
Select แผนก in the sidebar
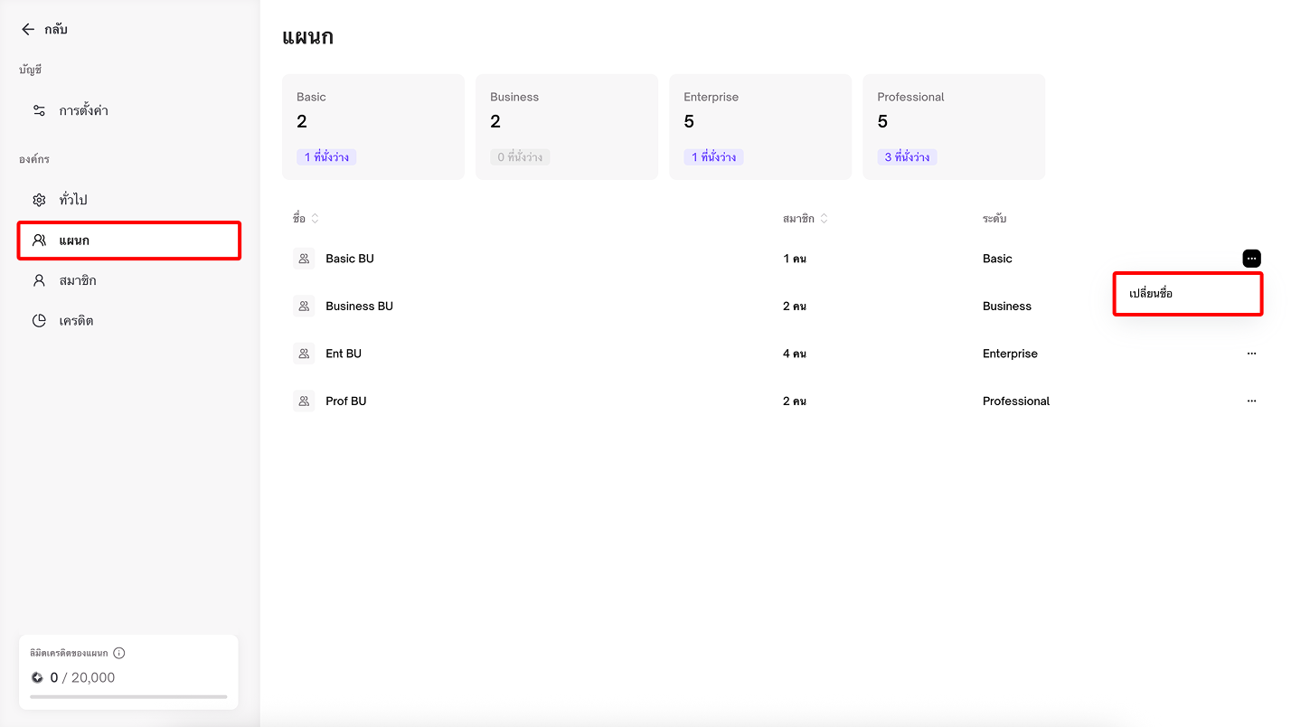pyautogui.click(x=129, y=241)
